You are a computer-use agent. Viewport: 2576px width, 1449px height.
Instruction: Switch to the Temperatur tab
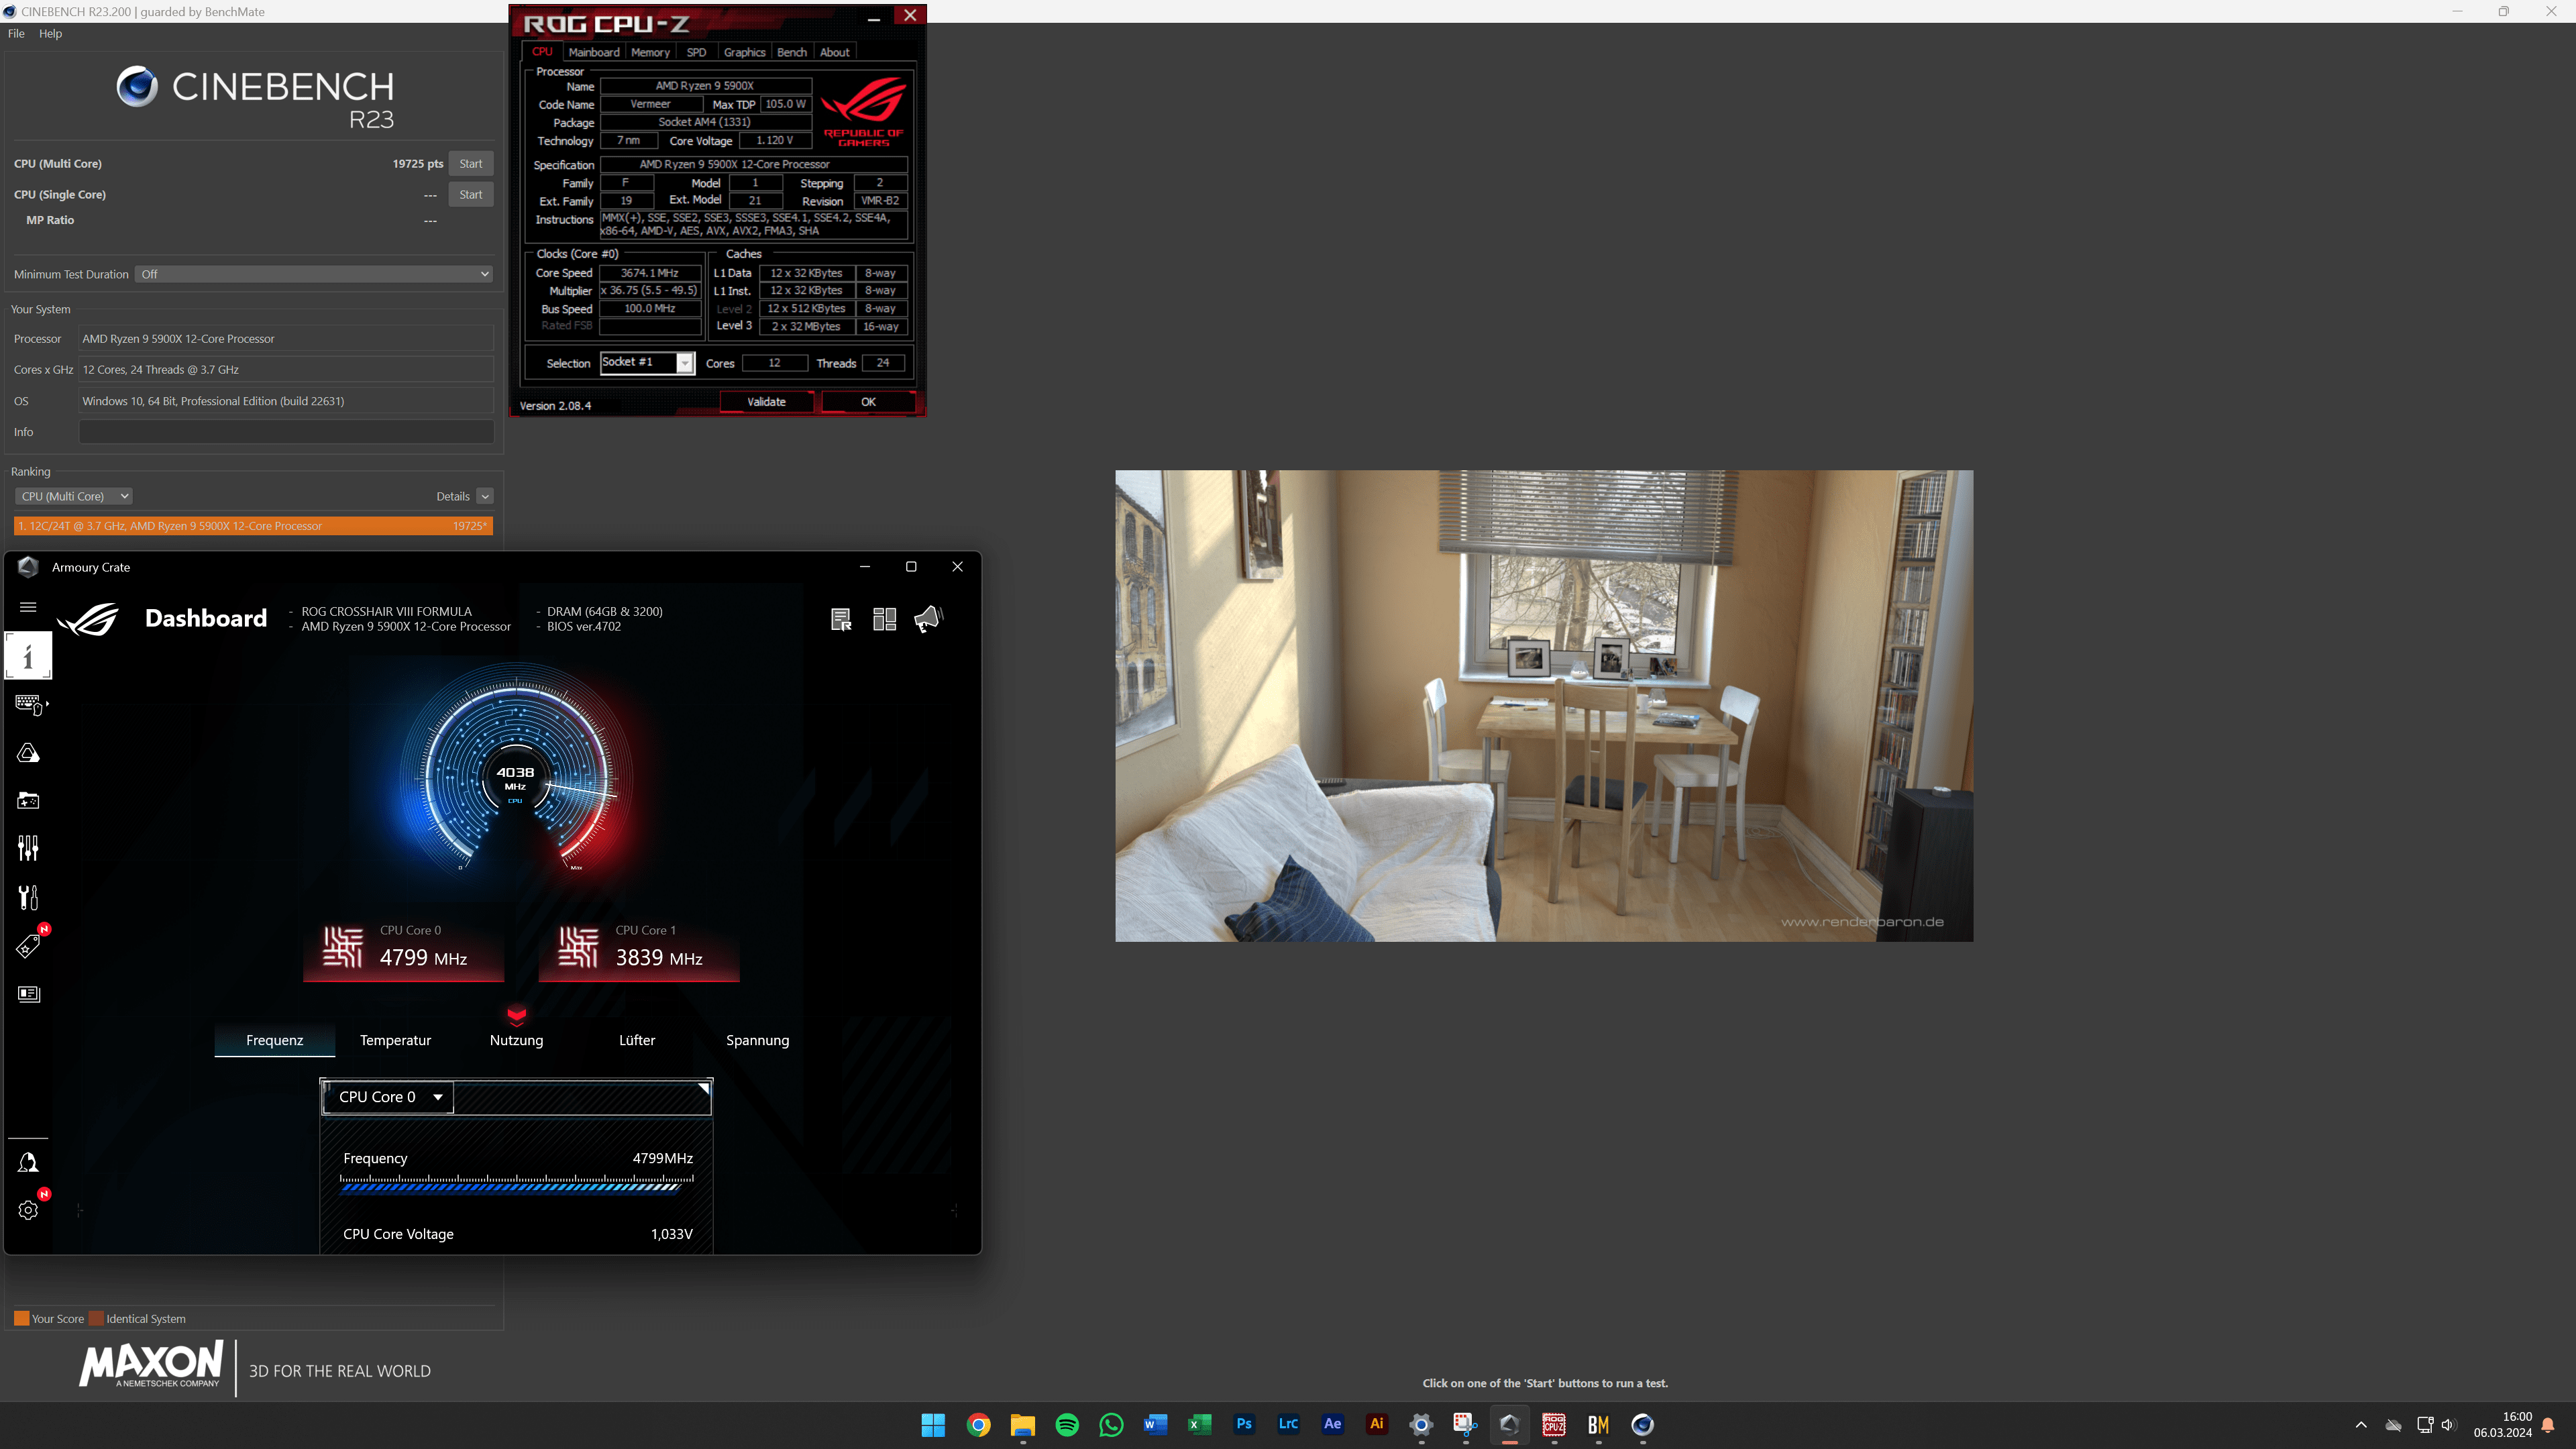coord(395,1040)
